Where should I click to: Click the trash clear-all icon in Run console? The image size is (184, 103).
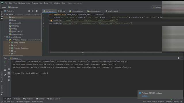click(9, 80)
